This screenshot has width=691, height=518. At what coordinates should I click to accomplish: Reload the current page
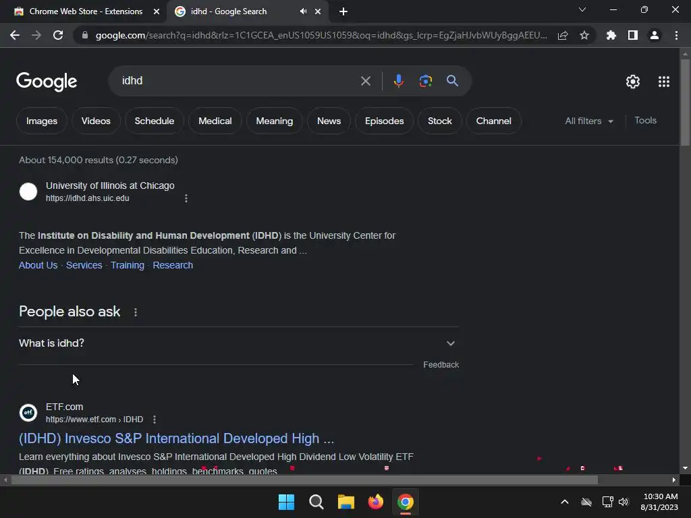[x=58, y=35]
